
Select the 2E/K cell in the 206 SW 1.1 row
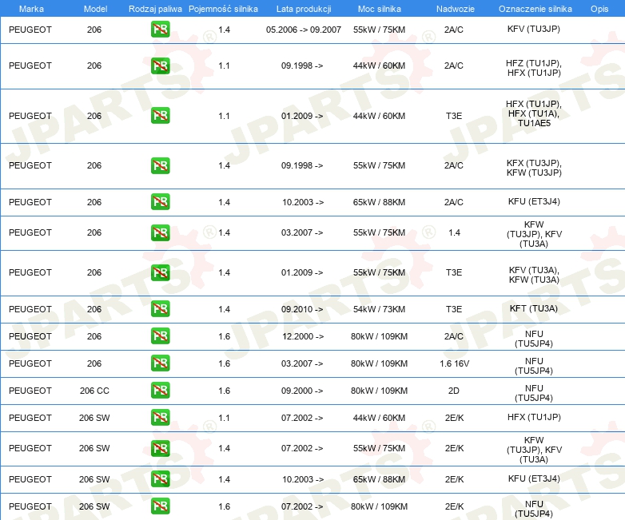tap(455, 418)
